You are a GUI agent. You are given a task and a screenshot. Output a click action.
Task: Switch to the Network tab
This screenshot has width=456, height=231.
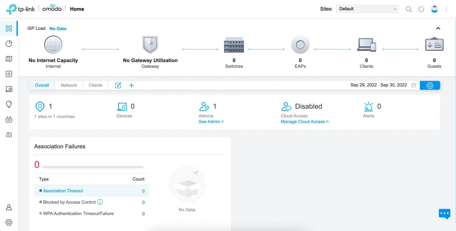(x=69, y=86)
